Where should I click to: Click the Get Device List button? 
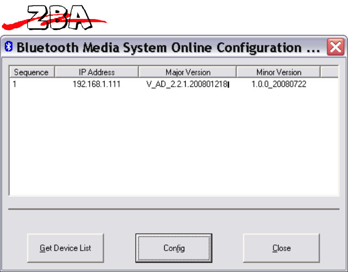pyautogui.click(x=66, y=248)
